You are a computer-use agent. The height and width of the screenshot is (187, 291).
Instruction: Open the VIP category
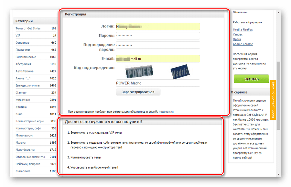point(18,36)
